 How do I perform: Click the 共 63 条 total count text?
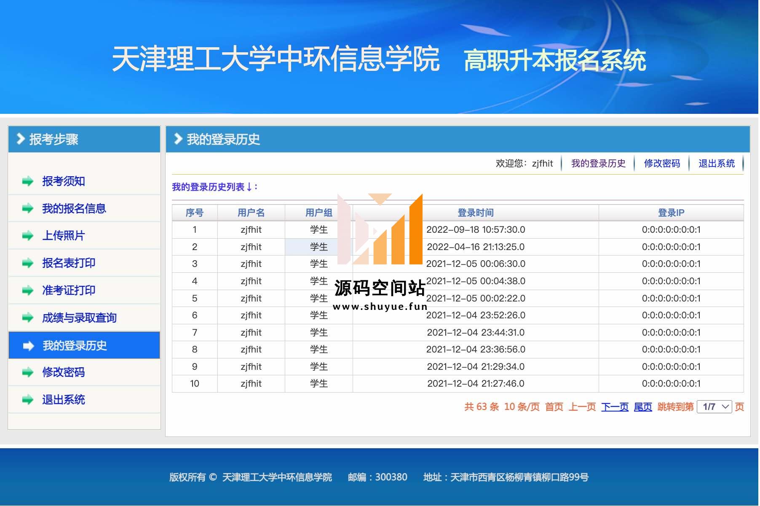point(482,407)
